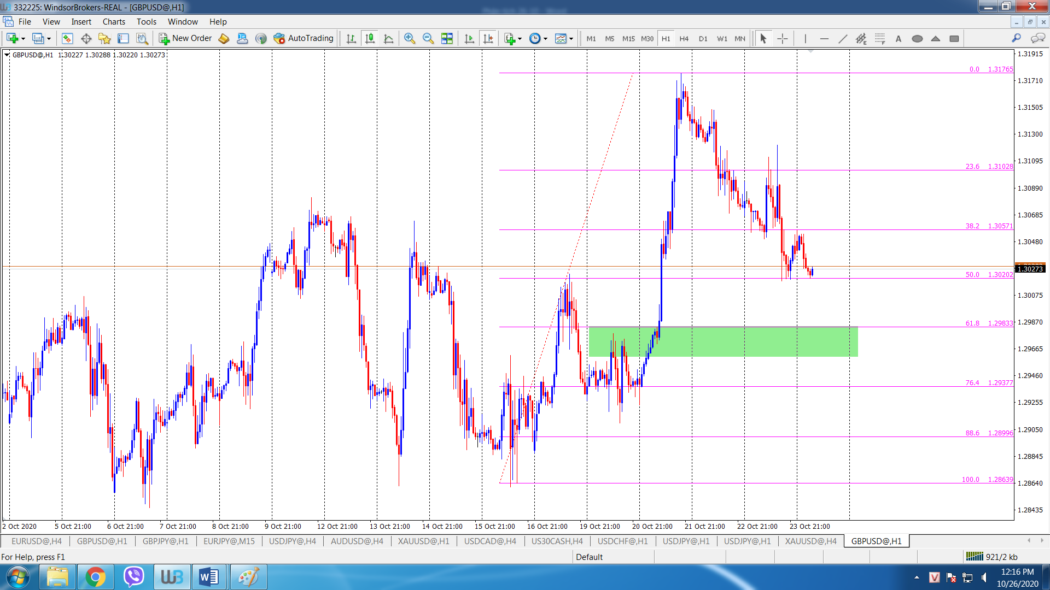Open the New Order dialog

[x=185, y=38]
